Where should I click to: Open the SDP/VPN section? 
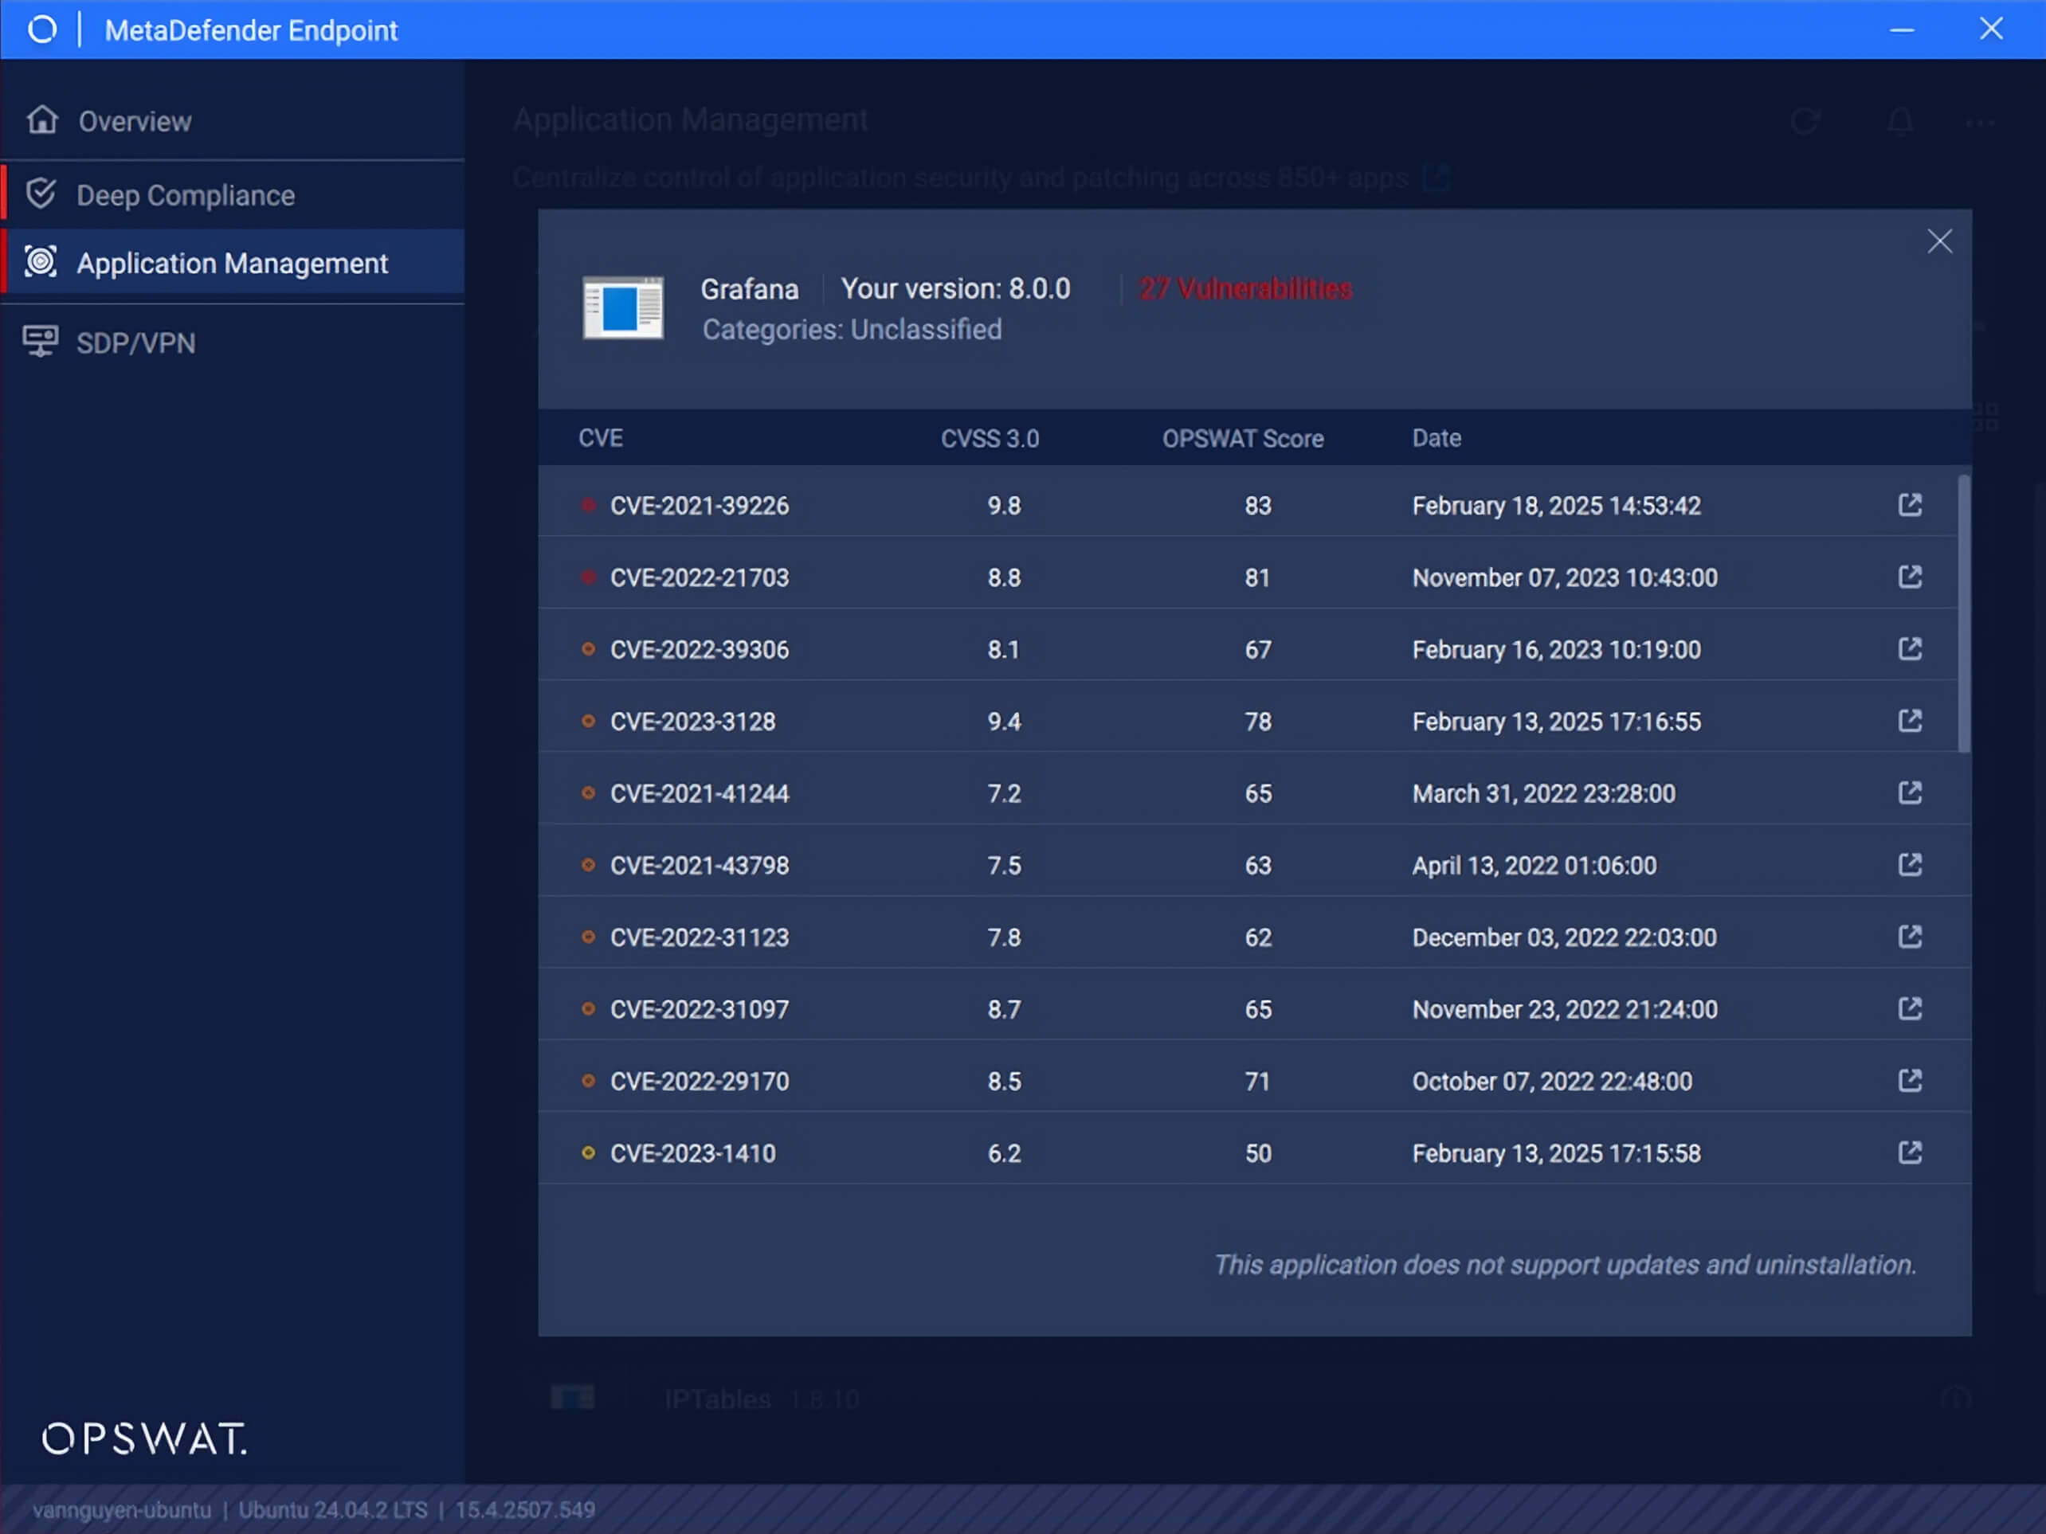coord(136,343)
